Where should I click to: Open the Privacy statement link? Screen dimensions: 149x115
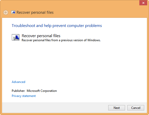pyautogui.click(x=24, y=96)
